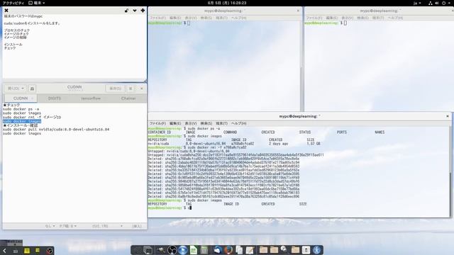The image size is (454, 255).
Task: Open 編集 menu in the bottom terminal
Action: click(x=175, y=123)
